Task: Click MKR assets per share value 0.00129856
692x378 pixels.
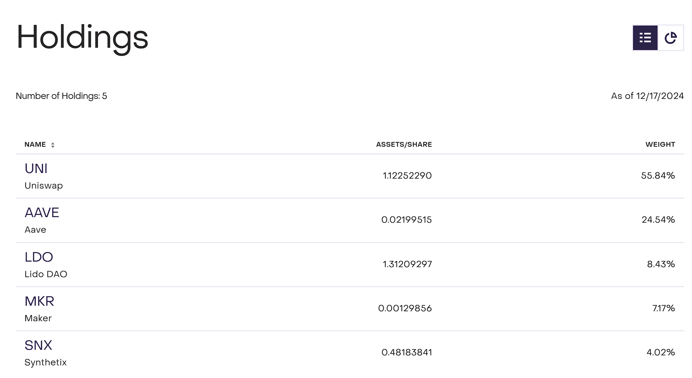Action: click(x=405, y=308)
